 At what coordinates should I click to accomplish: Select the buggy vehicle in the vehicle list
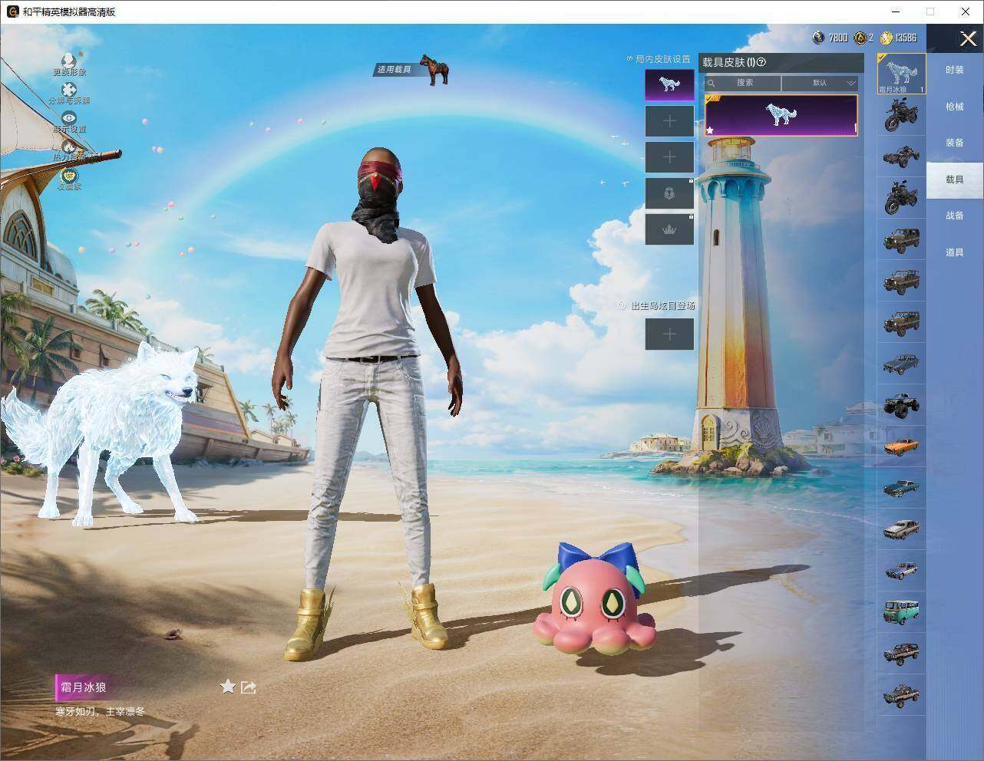pyautogui.click(x=902, y=157)
